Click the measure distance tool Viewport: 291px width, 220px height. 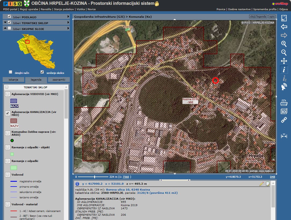click(284, 135)
